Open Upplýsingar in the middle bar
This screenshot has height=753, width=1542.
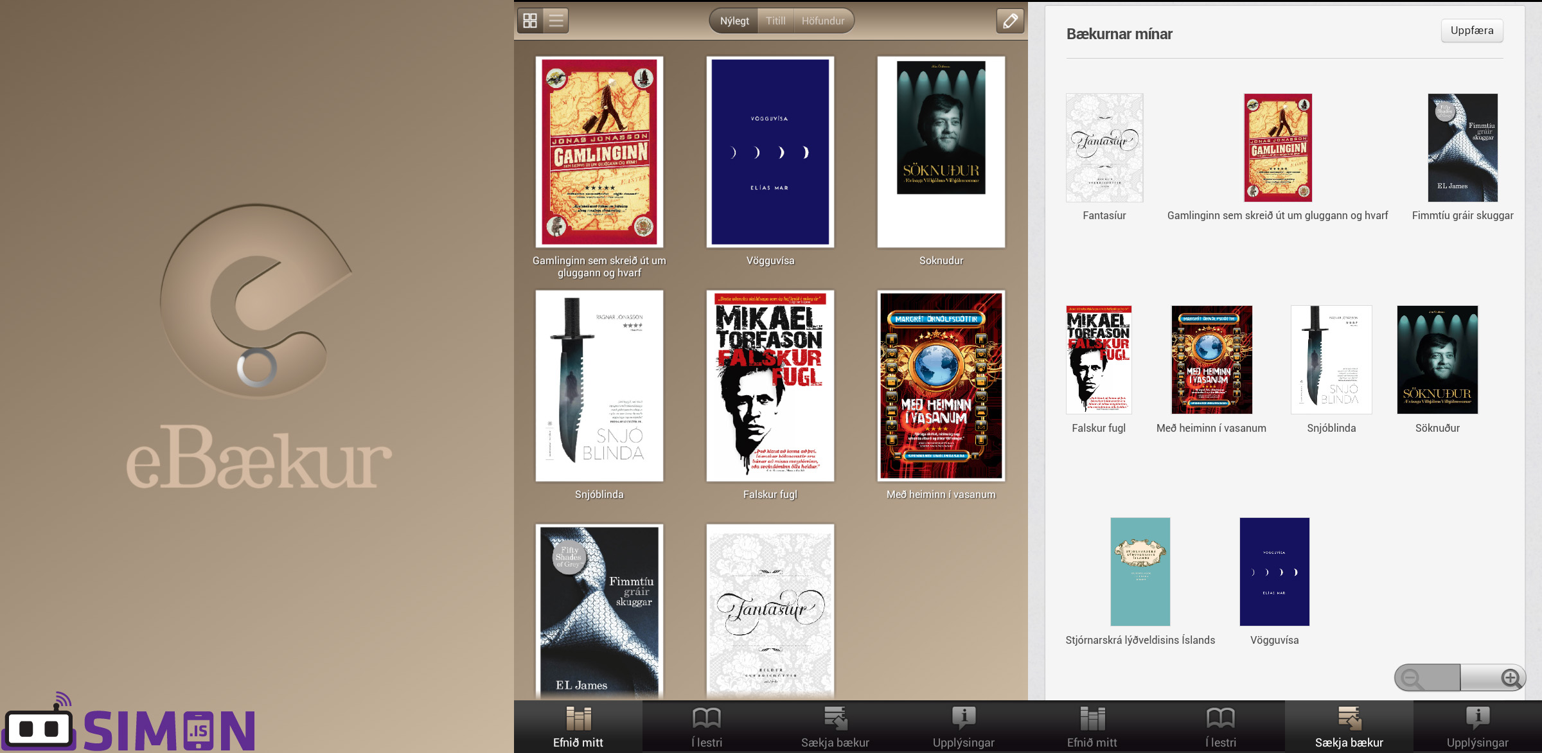[963, 727]
